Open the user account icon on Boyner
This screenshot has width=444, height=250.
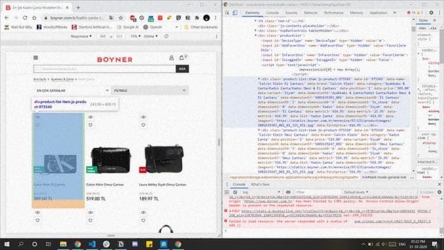point(171,58)
